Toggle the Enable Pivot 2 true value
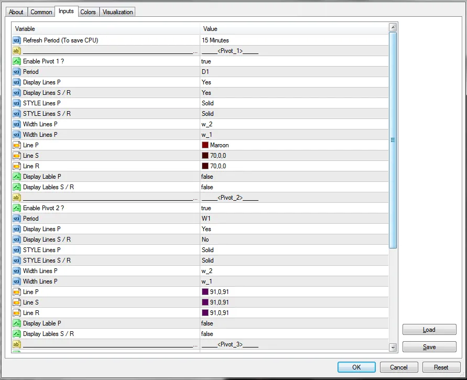467x380 pixels. coord(206,208)
